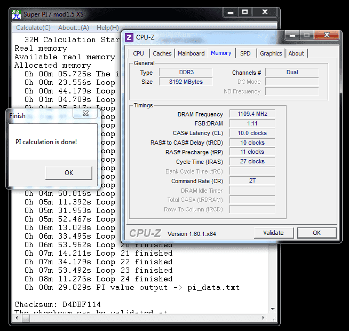
Task: Click the Super PI scroll left arrow
Action: point(17,318)
